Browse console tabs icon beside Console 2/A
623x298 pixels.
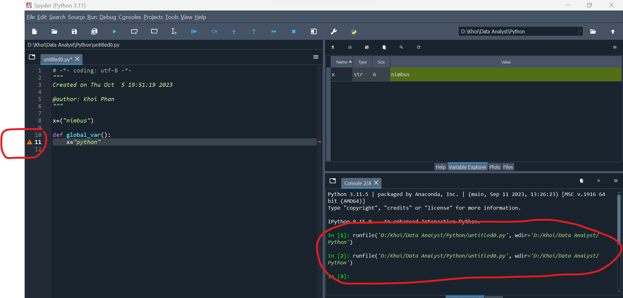point(333,181)
